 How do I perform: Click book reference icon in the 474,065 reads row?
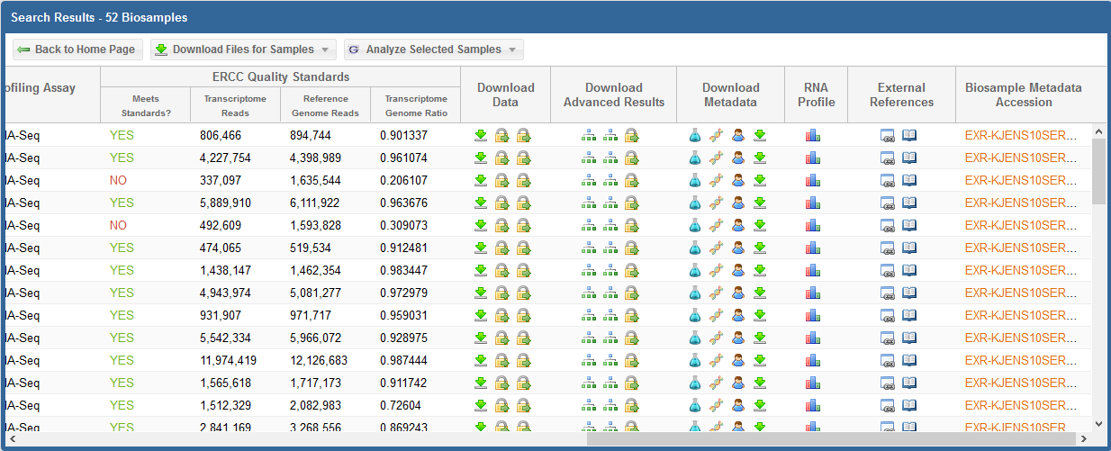[909, 248]
